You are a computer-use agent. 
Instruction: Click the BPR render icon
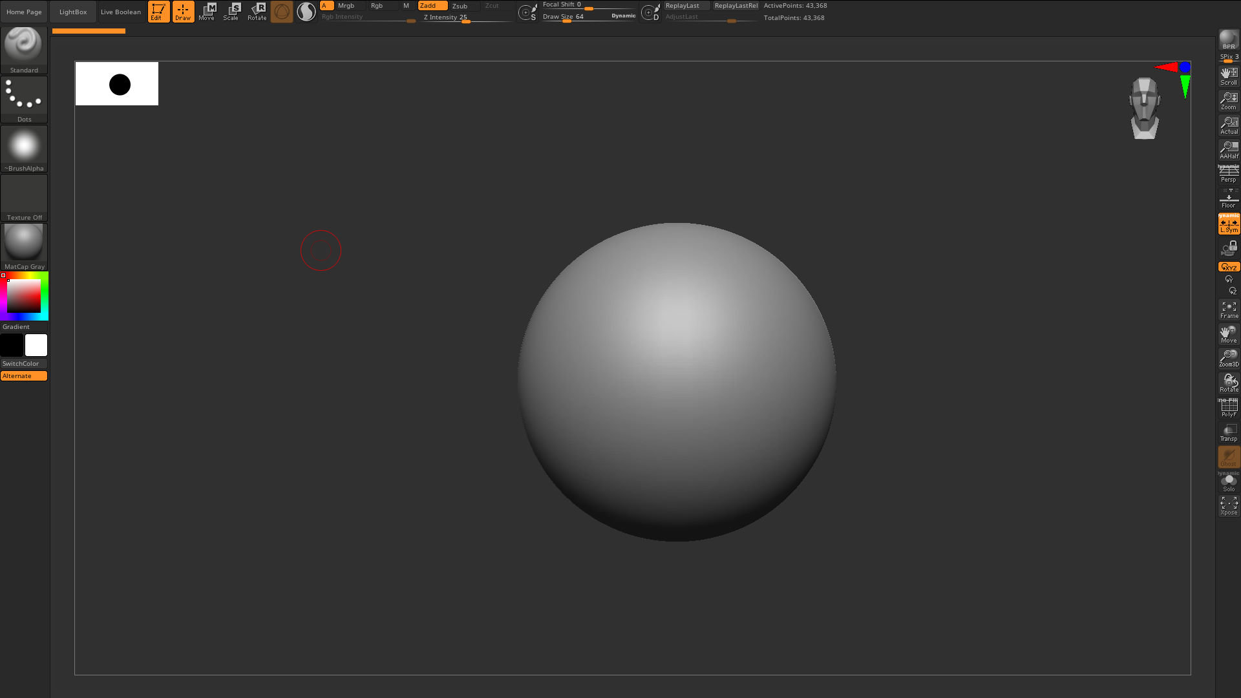pos(1228,39)
